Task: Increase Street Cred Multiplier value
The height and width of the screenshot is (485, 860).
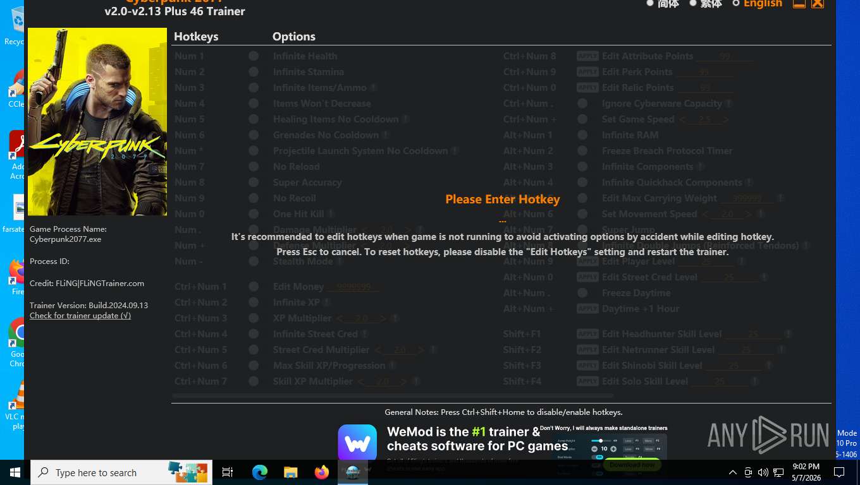Action: (x=421, y=350)
